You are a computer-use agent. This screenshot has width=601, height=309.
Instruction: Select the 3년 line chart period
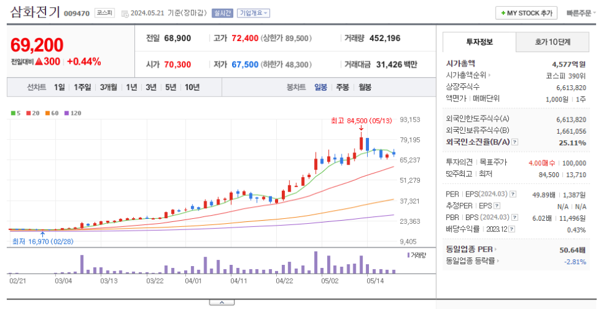pos(151,87)
